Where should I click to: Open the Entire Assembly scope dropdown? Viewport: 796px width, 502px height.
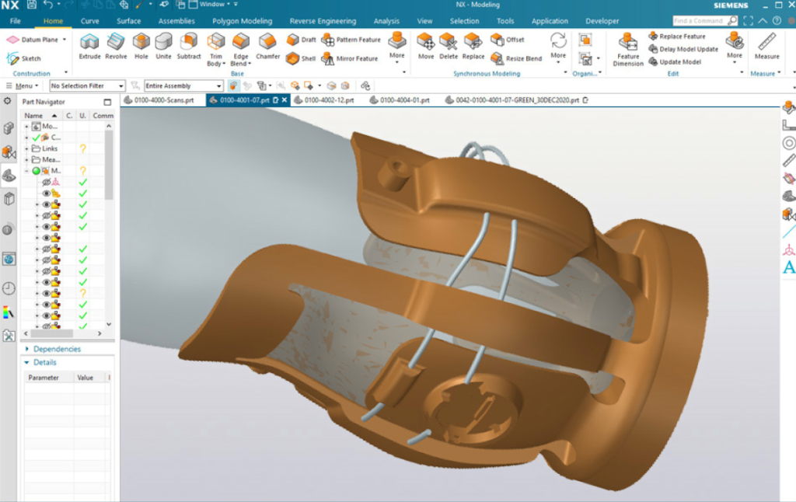tap(183, 86)
